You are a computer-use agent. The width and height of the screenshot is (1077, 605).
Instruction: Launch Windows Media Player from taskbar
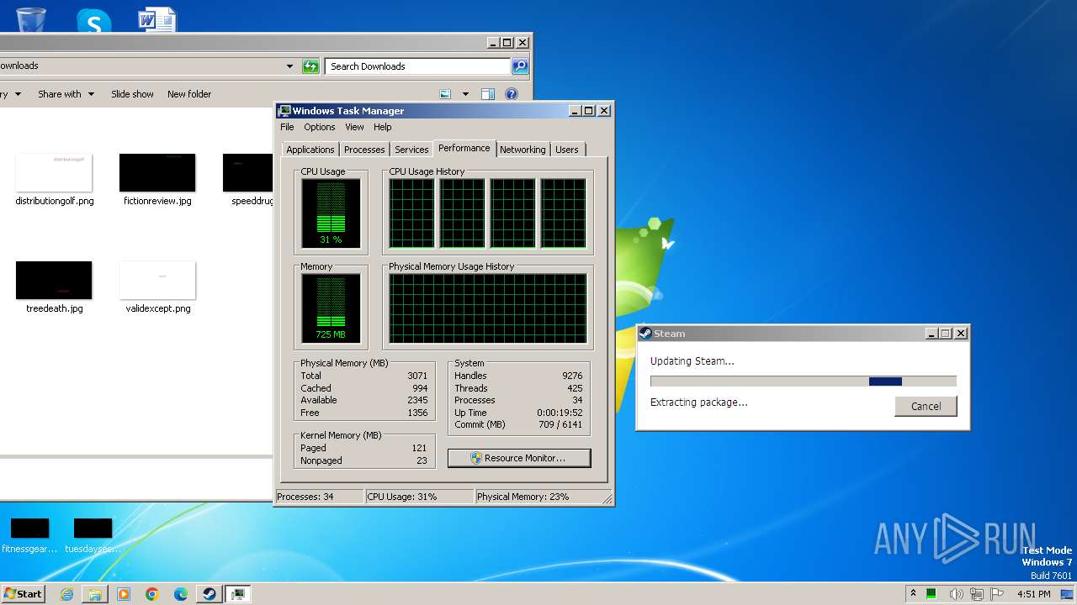click(x=124, y=594)
